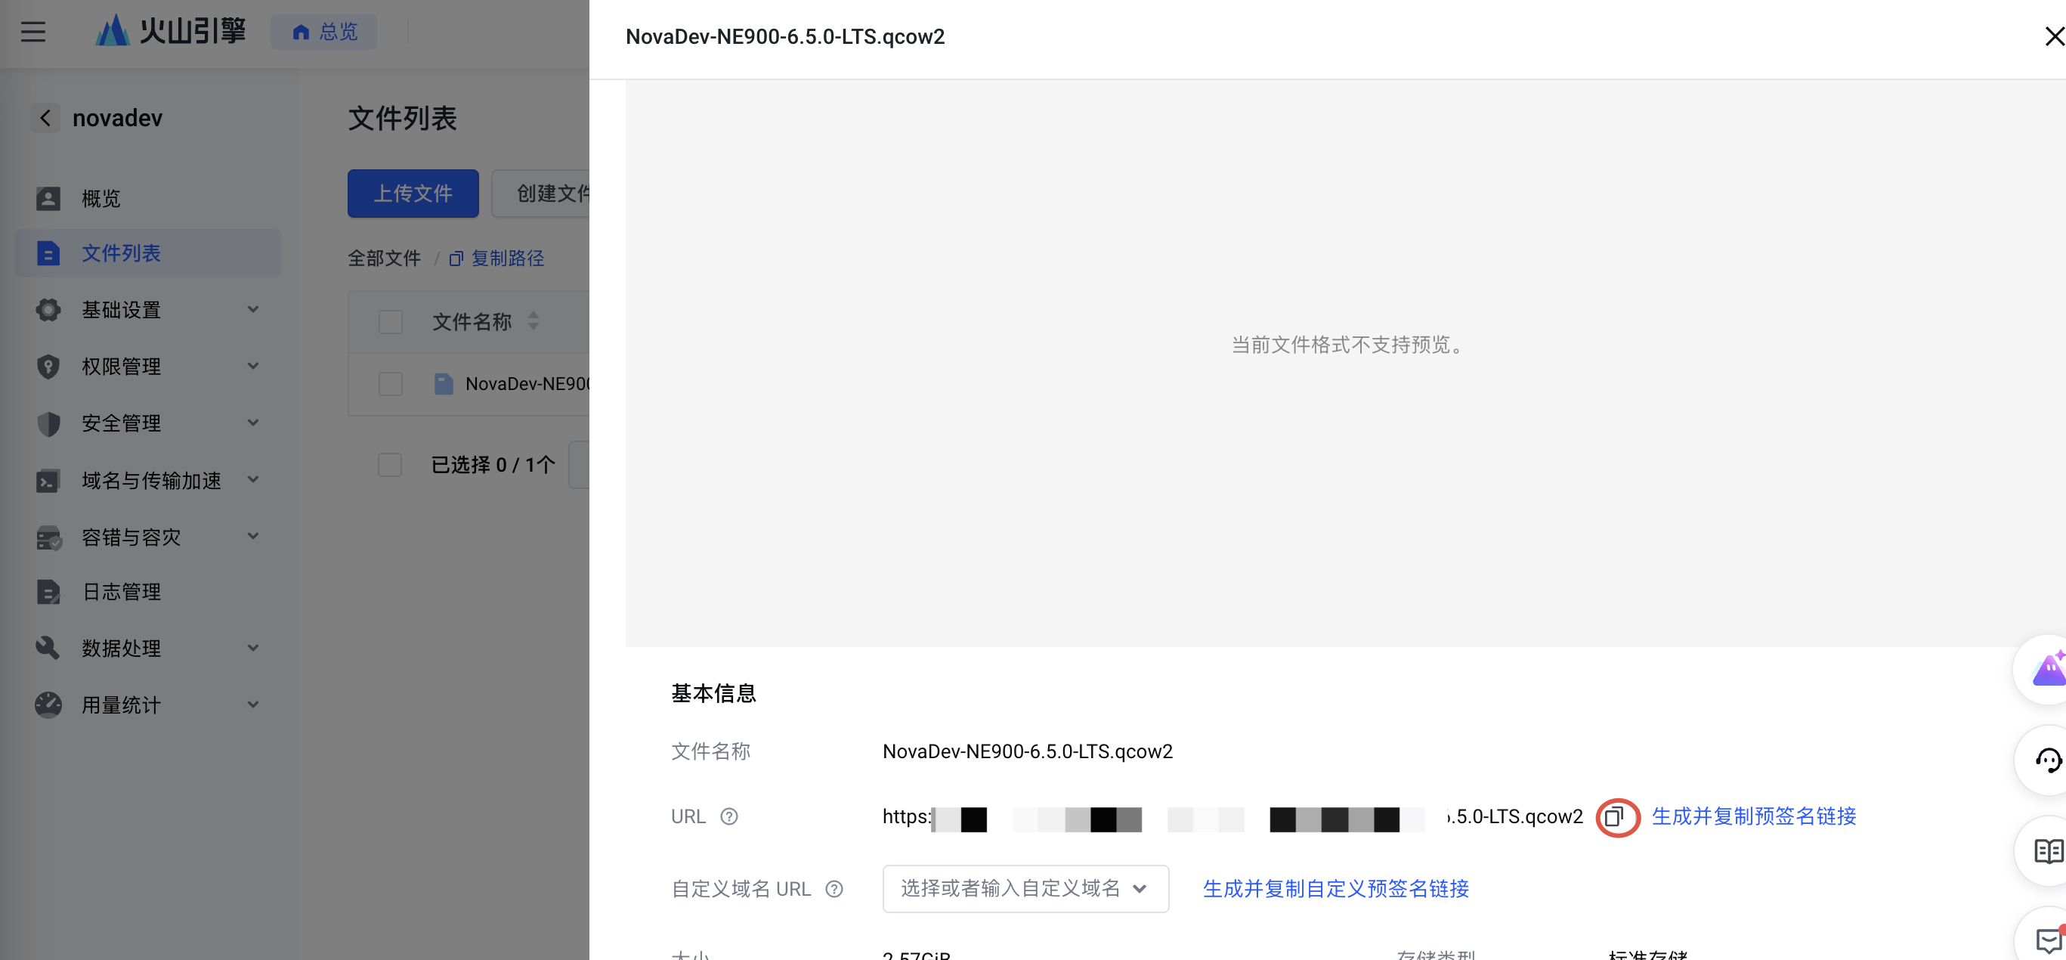Expand the 数据处理 chevron
Image resolution: width=2066 pixels, height=960 pixels.
pos(252,648)
